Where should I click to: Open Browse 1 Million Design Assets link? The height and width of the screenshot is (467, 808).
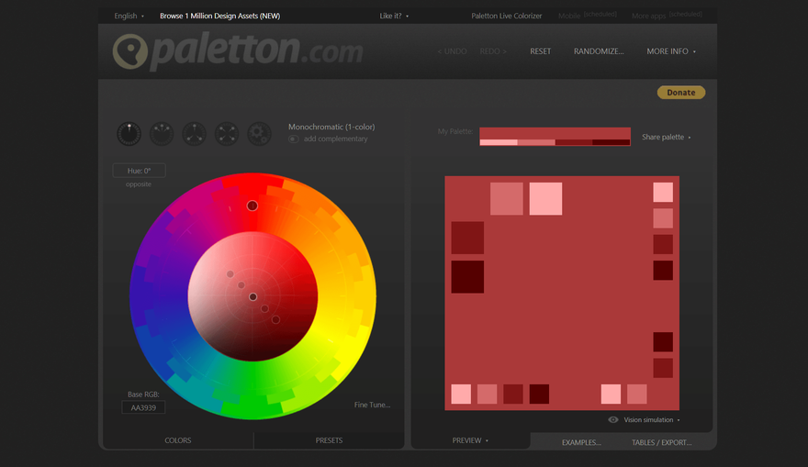220,16
